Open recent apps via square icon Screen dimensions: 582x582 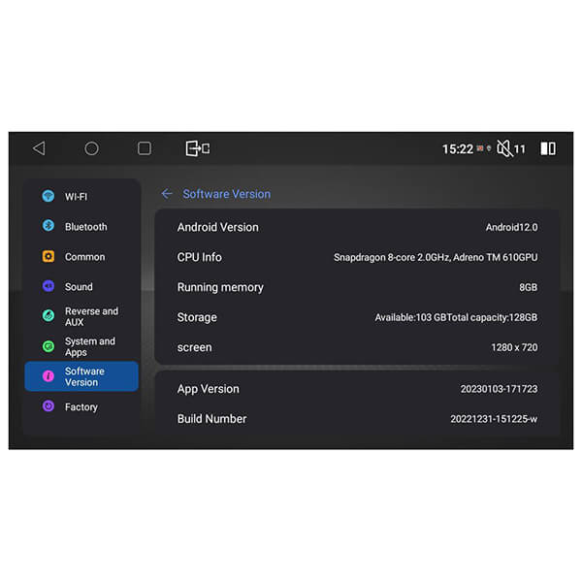click(145, 148)
